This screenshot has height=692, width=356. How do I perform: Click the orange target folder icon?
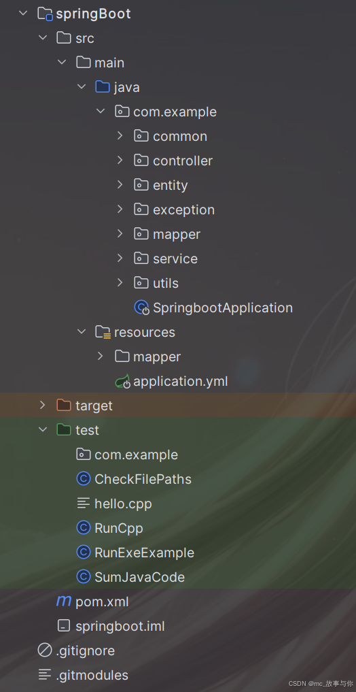coord(64,405)
